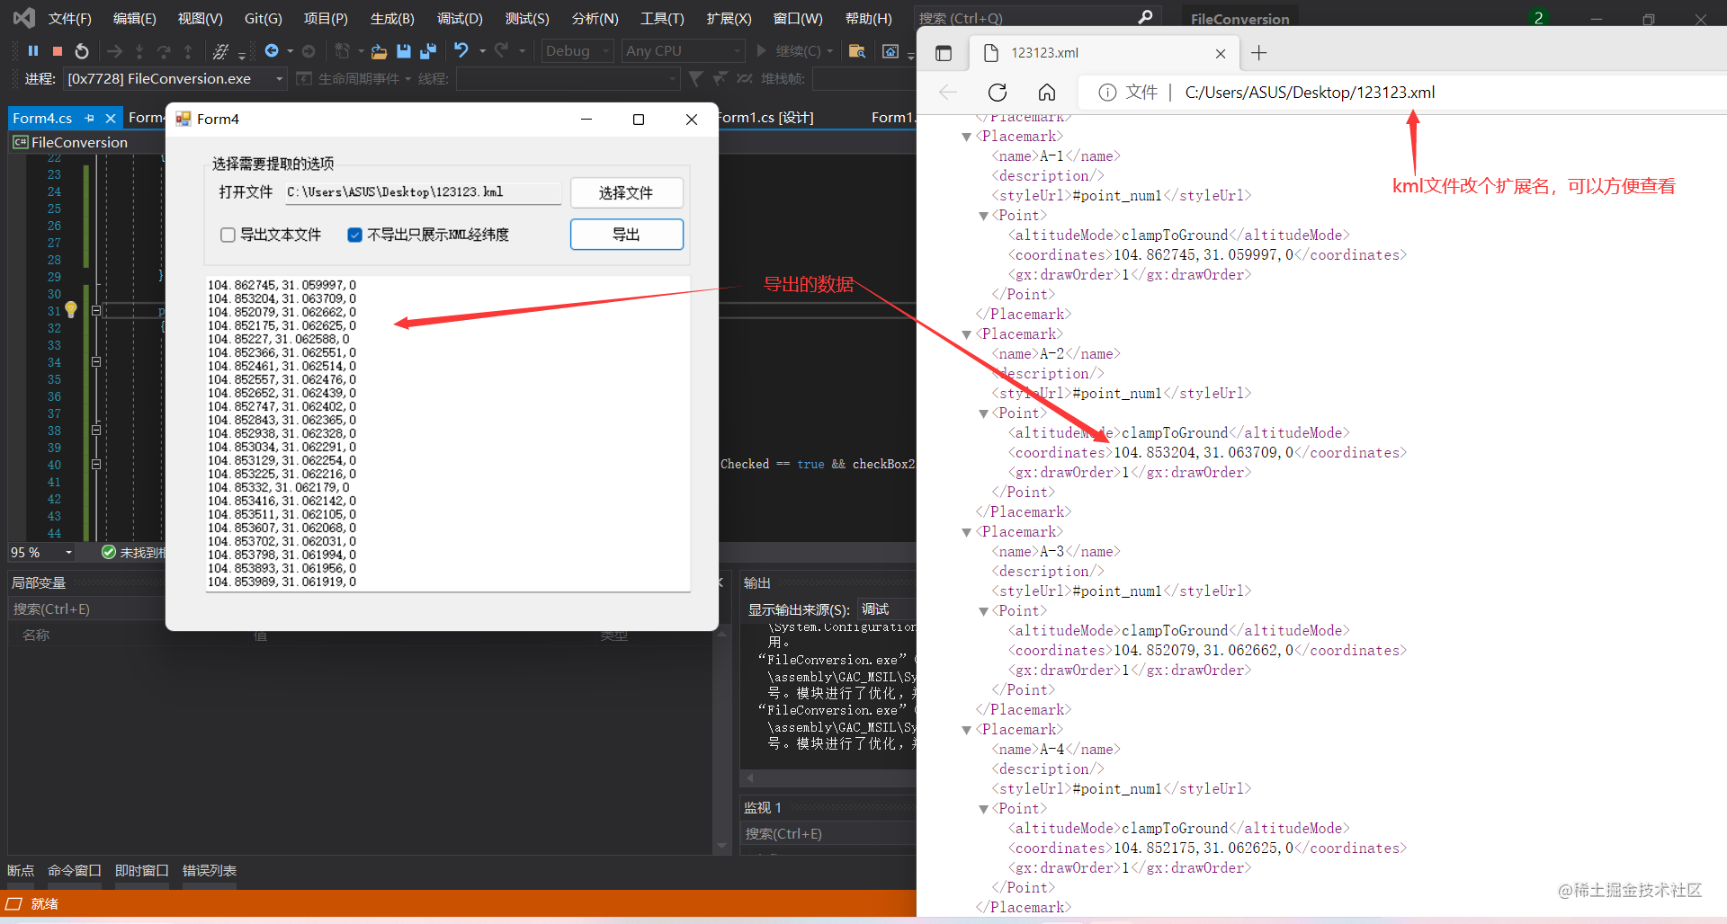Open the process FileConversion.exe dropdown
The image size is (1727, 924).
pyautogui.click(x=175, y=79)
